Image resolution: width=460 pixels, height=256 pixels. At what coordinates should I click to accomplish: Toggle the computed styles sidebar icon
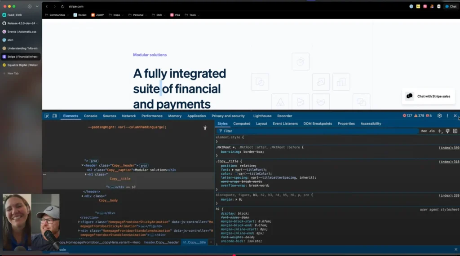pyautogui.click(x=455, y=131)
